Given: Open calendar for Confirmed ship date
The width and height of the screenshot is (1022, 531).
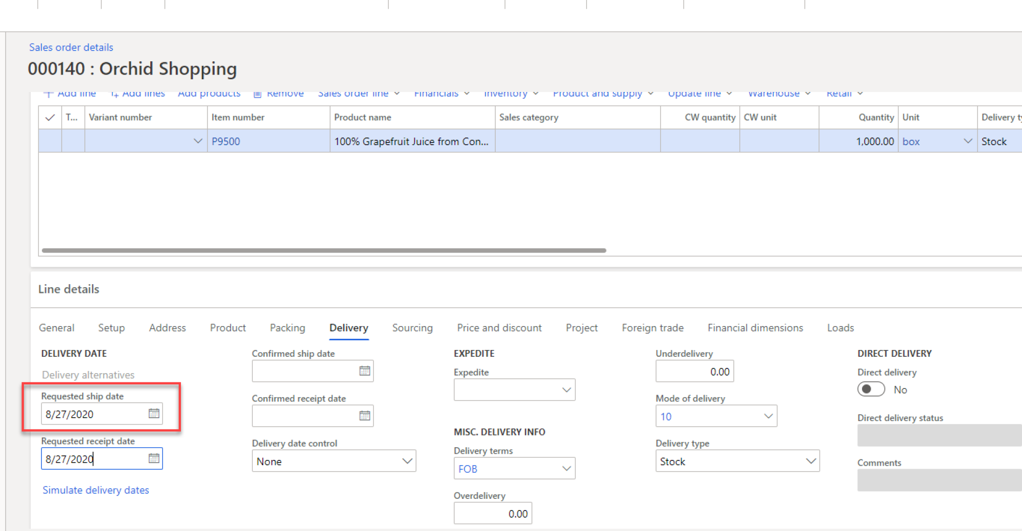Looking at the screenshot, I should (x=364, y=371).
